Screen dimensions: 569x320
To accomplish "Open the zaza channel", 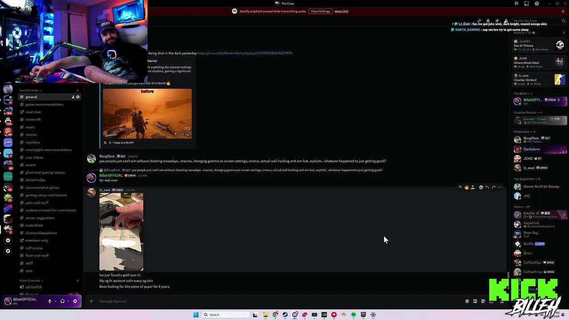I will (49, 271).
